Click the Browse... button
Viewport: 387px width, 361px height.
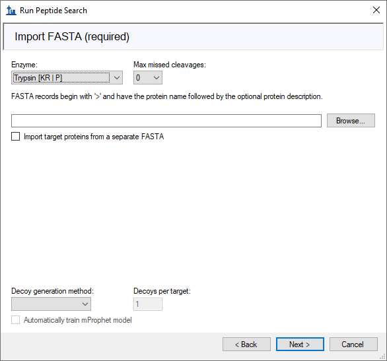click(351, 121)
